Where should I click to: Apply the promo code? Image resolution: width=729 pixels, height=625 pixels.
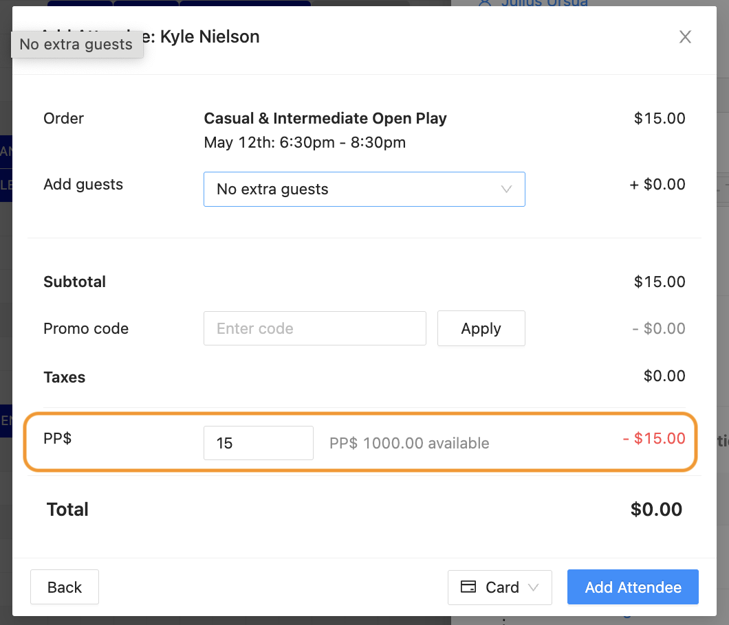click(481, 328)
